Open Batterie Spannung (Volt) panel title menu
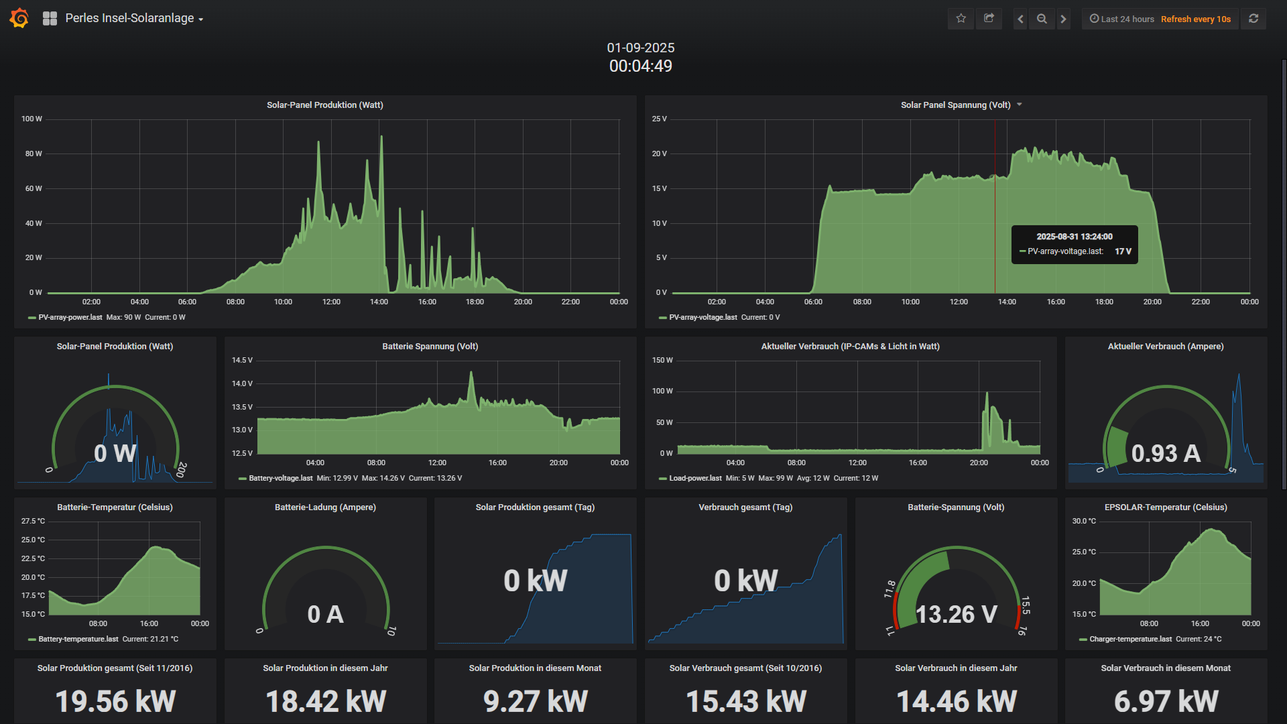Viewport: 1287px width, 724px height. click(x=430, y=347)
